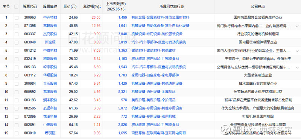Select stock code 600592

click(x=30, y=91)
